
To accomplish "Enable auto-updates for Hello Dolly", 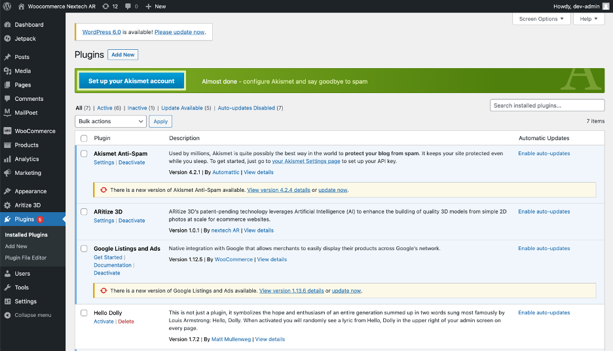I will pos(544,313).
